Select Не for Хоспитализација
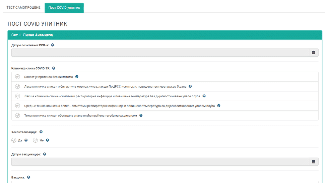The image size is (327, 183). (35, 140)
